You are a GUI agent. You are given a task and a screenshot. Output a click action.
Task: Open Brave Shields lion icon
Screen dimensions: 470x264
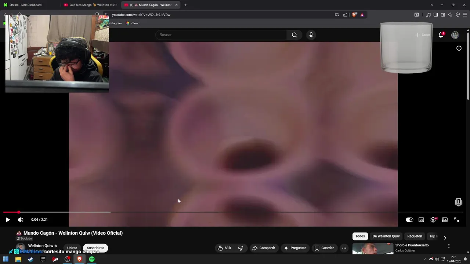[354, 15]
